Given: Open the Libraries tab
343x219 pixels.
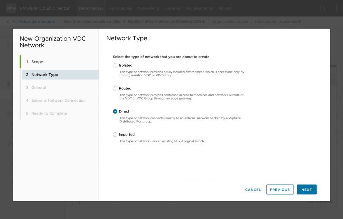Looking at the screenshot, I should 173,8.
